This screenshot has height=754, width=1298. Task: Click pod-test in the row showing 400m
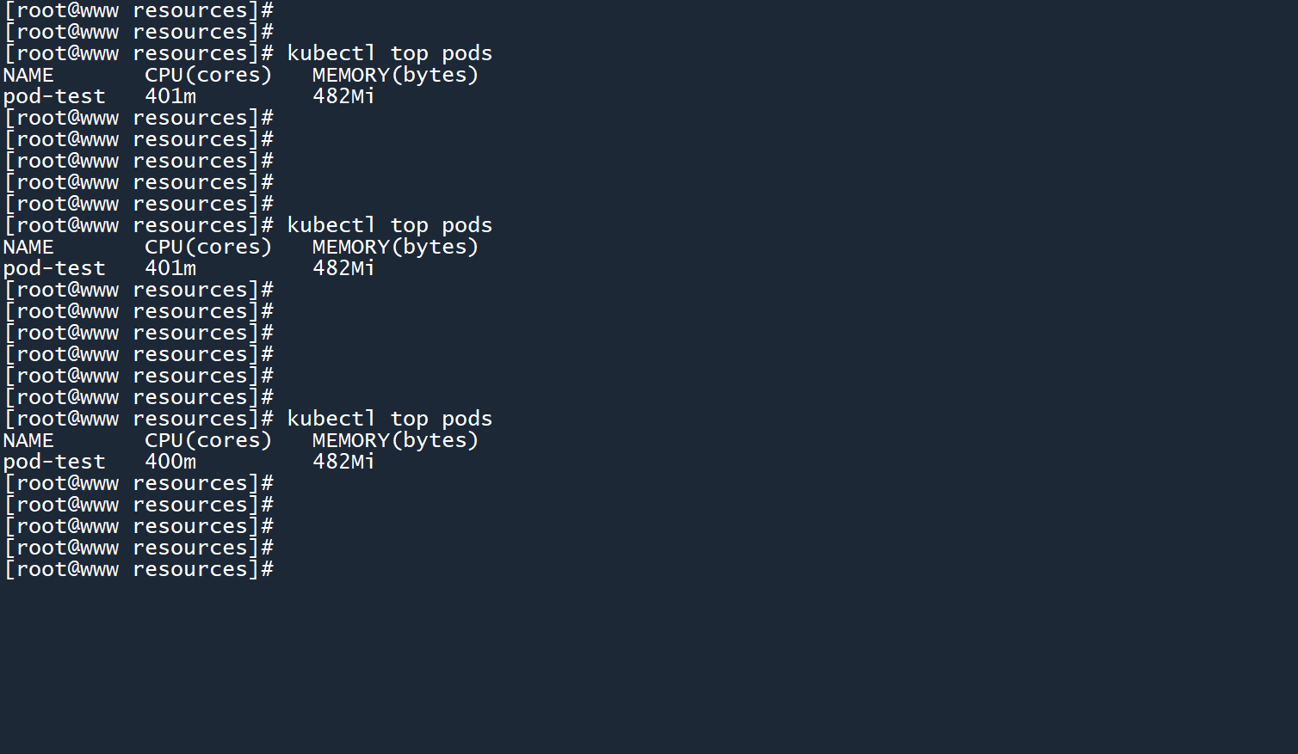pos(54,462)
